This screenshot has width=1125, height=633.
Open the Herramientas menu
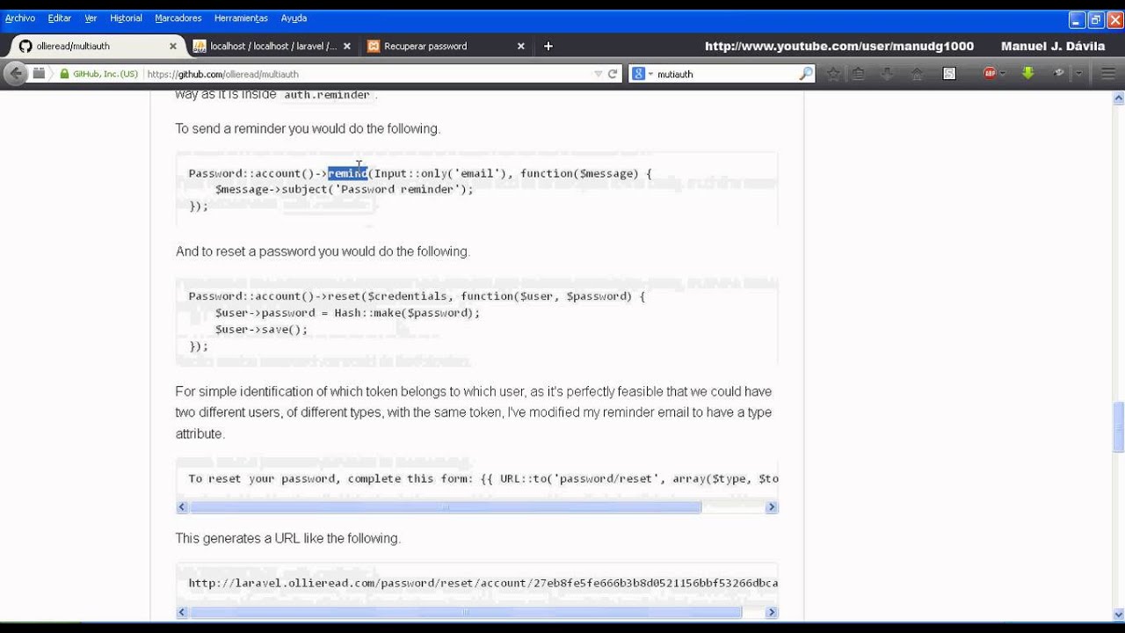[241, 18]
